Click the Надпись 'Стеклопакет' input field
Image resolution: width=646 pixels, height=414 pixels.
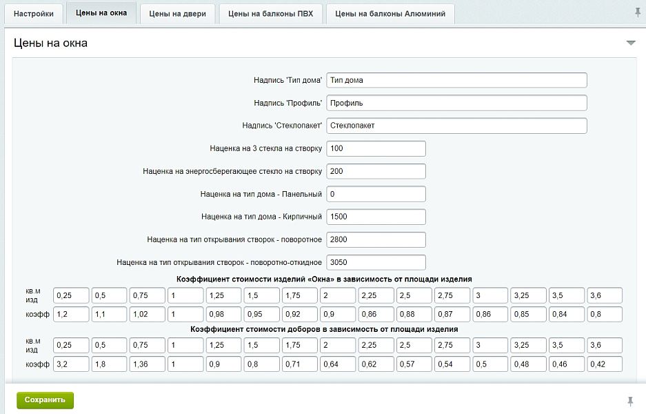[456, 126]
